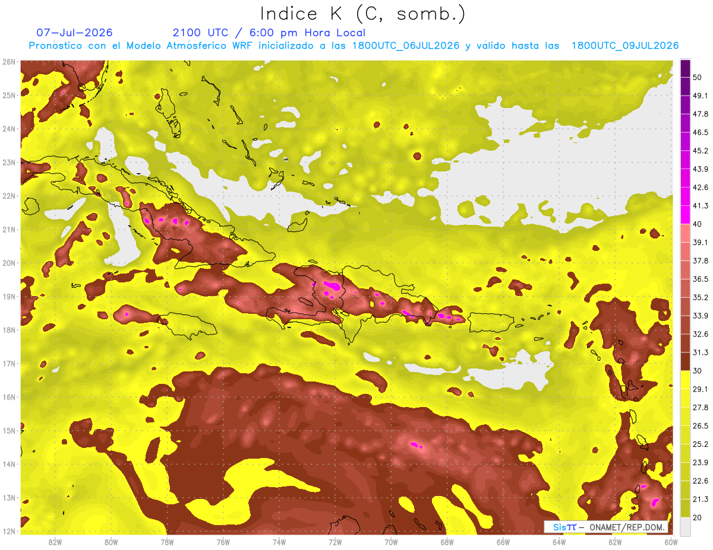This screenshot has height=550, width=713.
Task: Click the colorbar label '20'
Action: point(698,517)
